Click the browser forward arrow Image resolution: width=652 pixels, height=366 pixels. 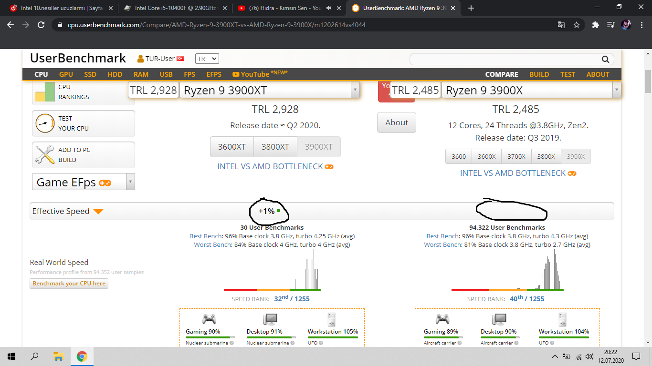[26, 25]
